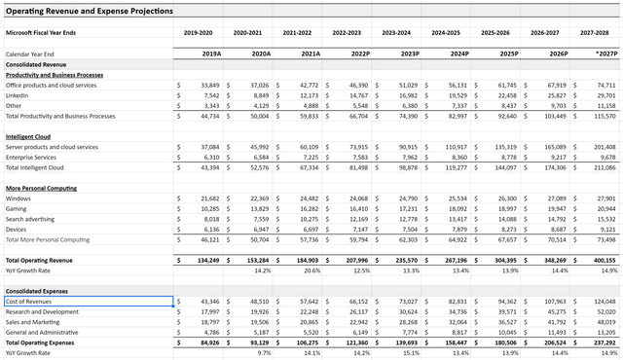Select total productivity 2027P value 115,570
Viewport: 623px width, 360px height.
coord(605,117)
